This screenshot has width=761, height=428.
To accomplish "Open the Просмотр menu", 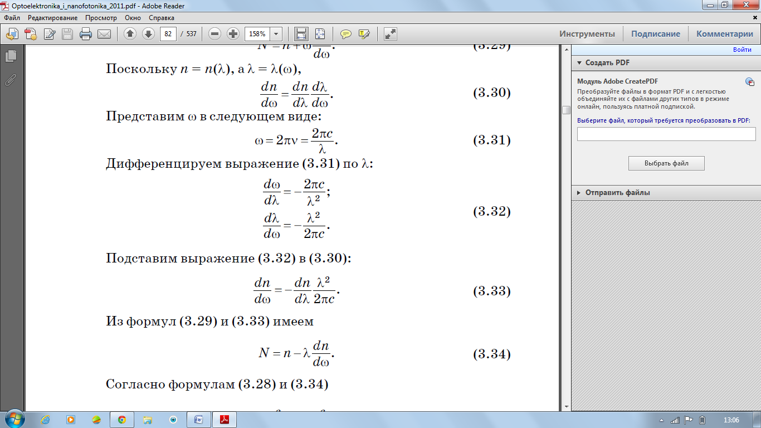I will tap(101, 17).
